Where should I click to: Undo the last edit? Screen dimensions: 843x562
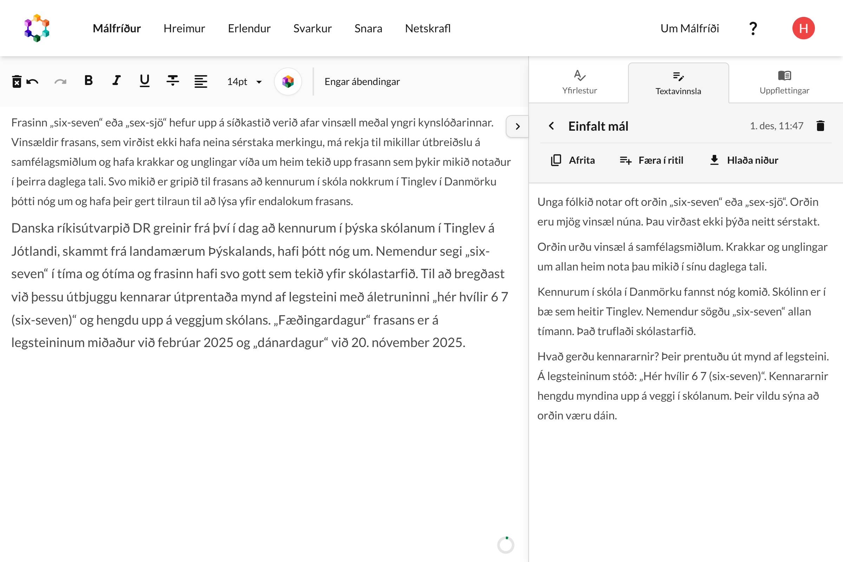click(33, 82)
